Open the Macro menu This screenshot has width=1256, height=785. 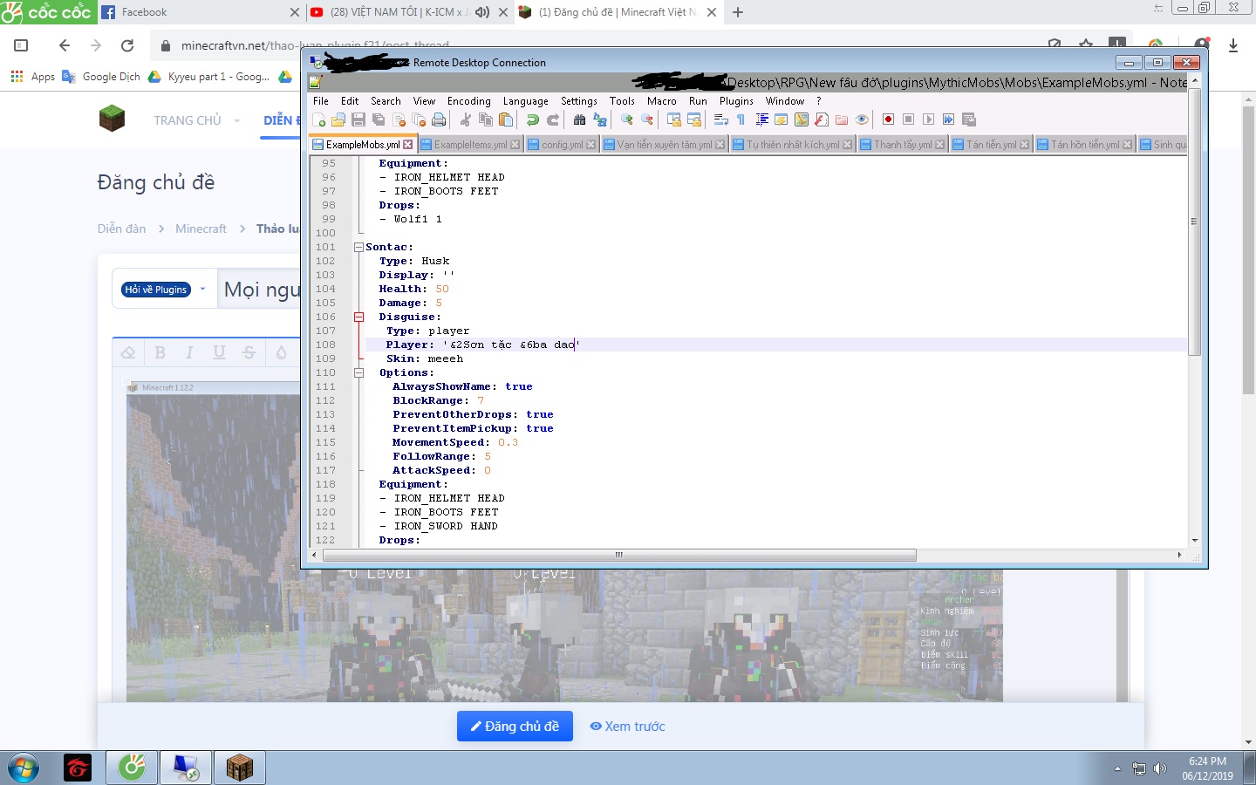[x=662, y=101]
